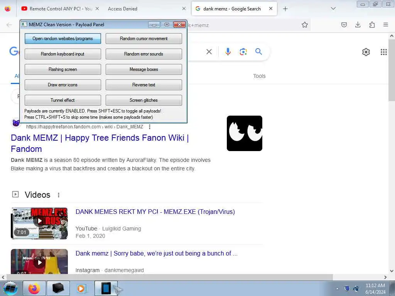Open Dank MEMZ Happy Tree Friends Fanon Wiki
Screen dimensions: 395x296
pos(100,143)
